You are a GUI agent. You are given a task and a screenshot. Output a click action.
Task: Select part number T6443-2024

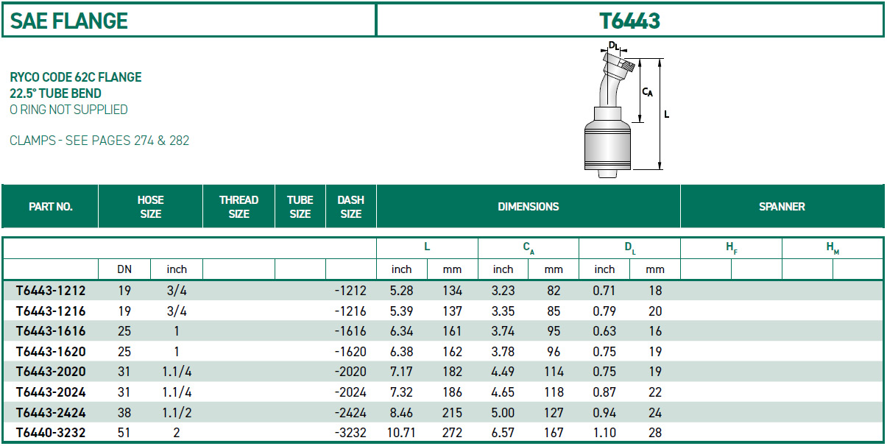coord(51,392)
